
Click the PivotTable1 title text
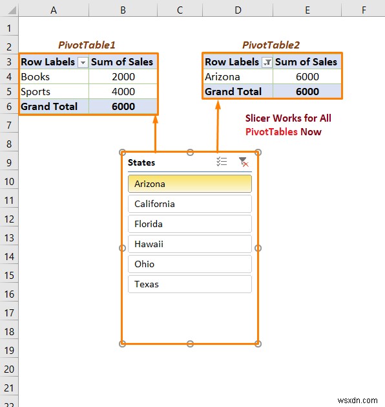(87, 45)
